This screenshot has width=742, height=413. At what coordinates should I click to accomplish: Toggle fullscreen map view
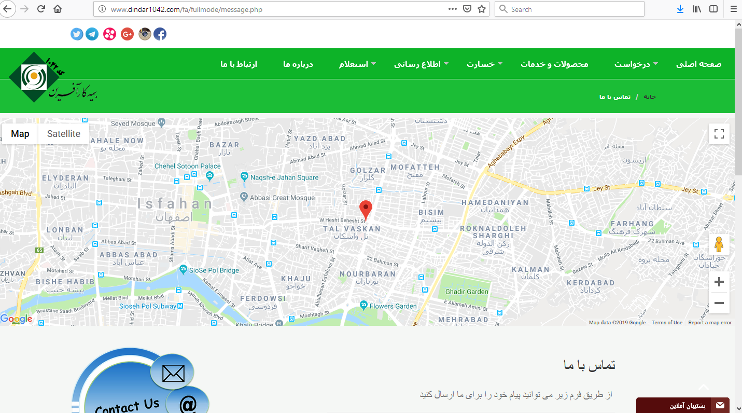coord(719,134)
